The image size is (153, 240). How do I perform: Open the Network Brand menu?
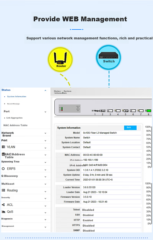pos(8,134)
